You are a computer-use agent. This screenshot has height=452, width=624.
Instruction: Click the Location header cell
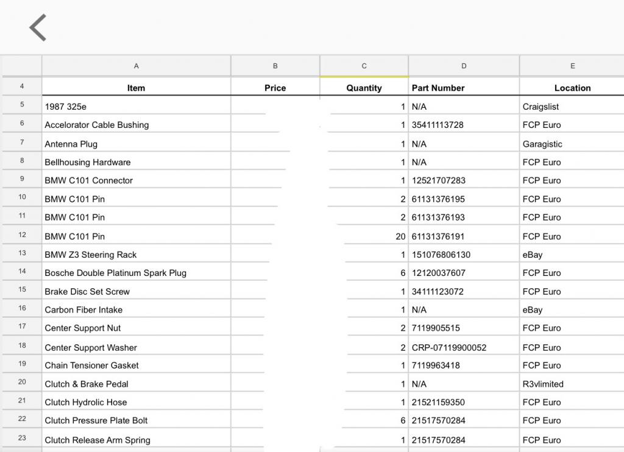[572, 88]
